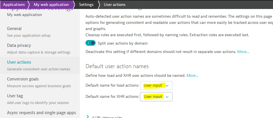Open Async requests and single page apps

pyautogui.click(x=41, y=113)
